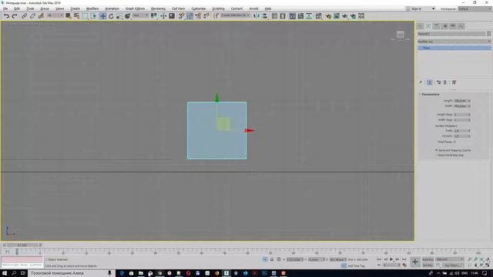The image size is (493, 277).
Task: Enable Real-World Map Size checkbox
Action: [x=437, y=155]
